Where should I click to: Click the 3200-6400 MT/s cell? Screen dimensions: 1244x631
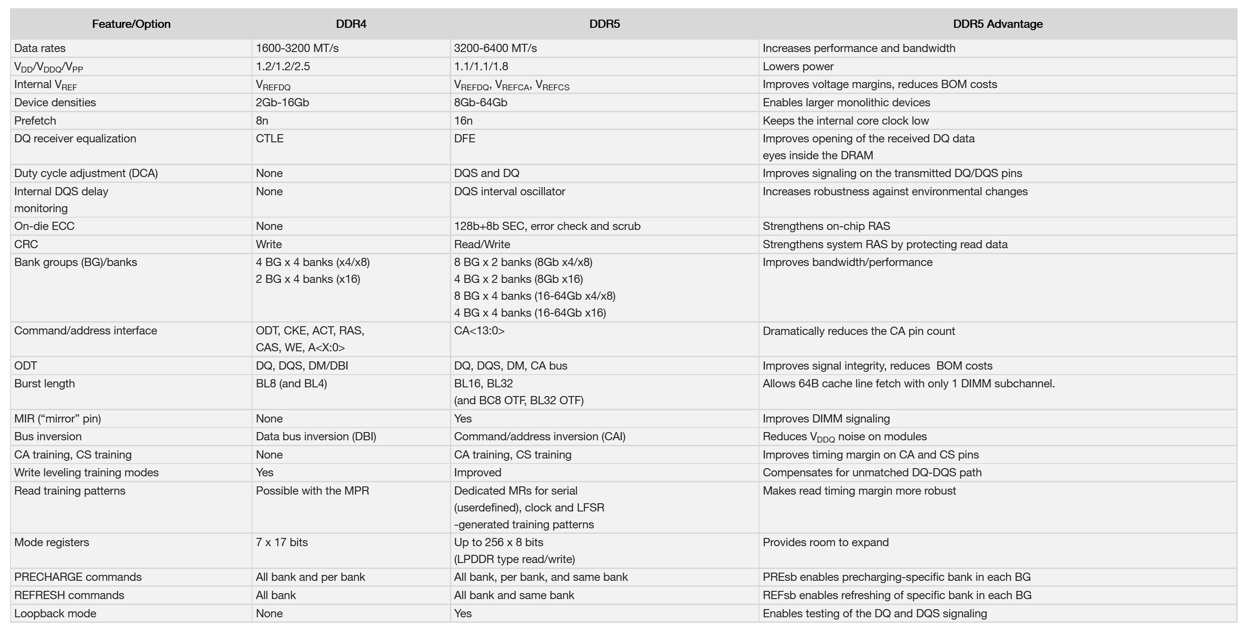pyautogui.click(x=495, y=48)
